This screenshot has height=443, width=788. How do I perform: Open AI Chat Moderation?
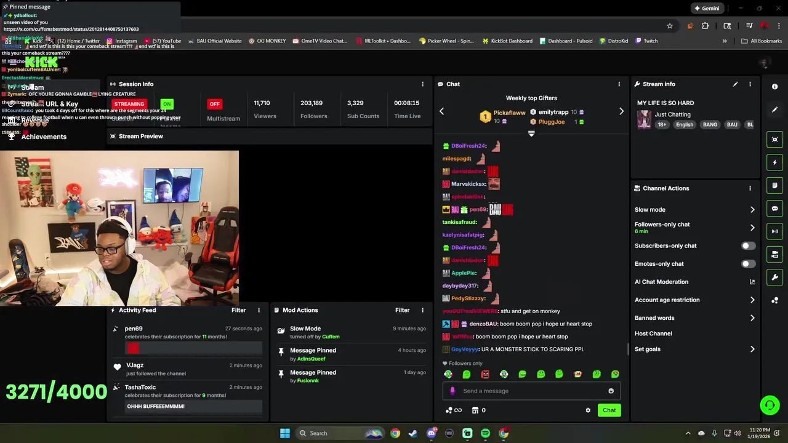point(661,282)
